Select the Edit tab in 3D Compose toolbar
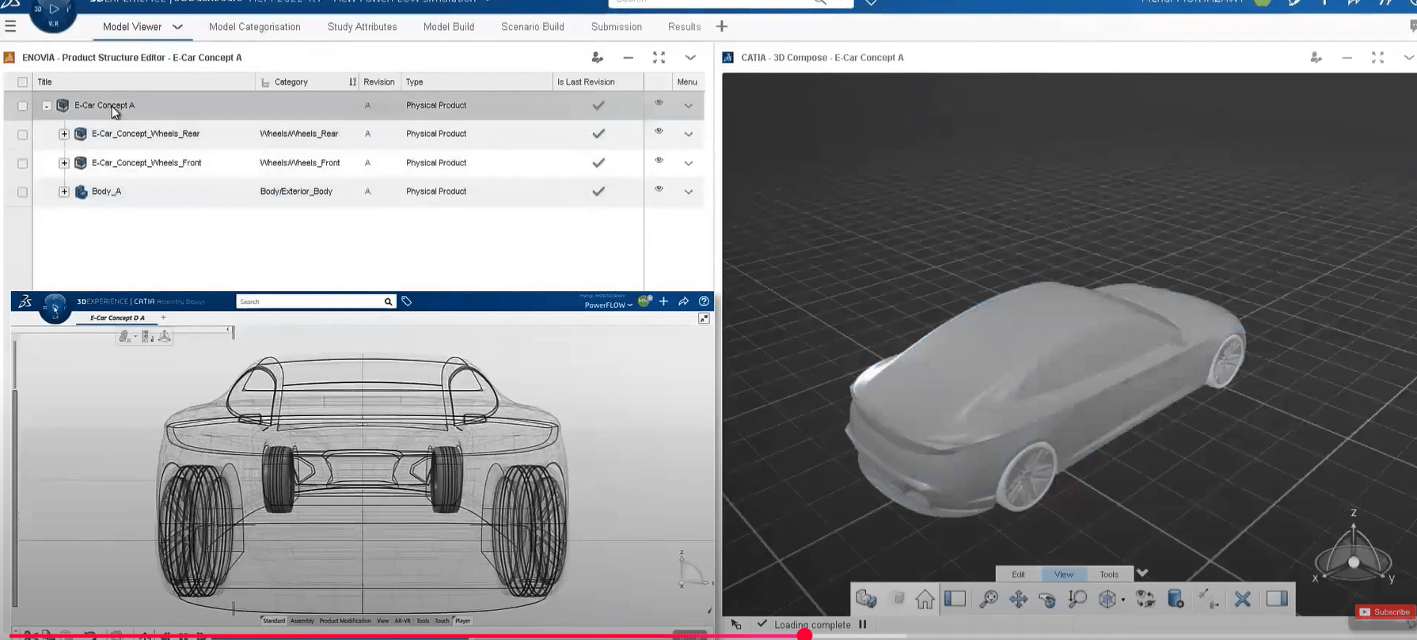The width and height of the screenshot is (1417, 640). [x=1018, y=574]
